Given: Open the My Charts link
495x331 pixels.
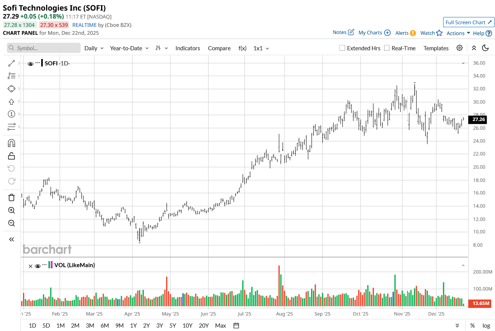Looking at the screenshot, I should coord(370,32).
